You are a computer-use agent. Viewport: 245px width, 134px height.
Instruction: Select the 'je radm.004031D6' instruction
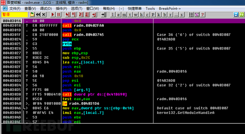(81, 104)
